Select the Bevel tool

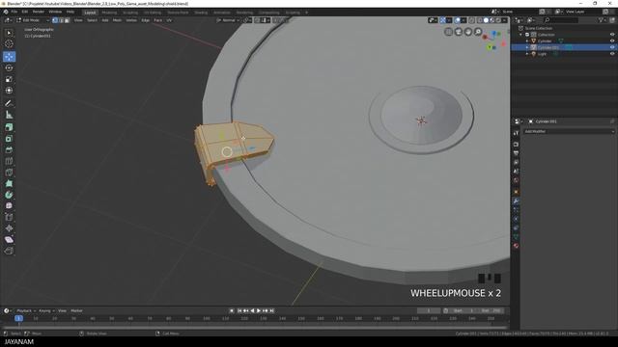[x=9, y=150]
